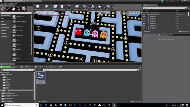The width and height of the screenshot is (190, 107).
Task: Click the Import button
Action: pyautogui.click(x=15, y=67)
